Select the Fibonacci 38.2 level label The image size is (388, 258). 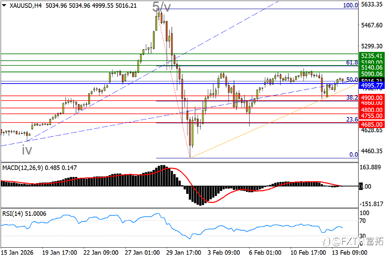click(352, 98)
